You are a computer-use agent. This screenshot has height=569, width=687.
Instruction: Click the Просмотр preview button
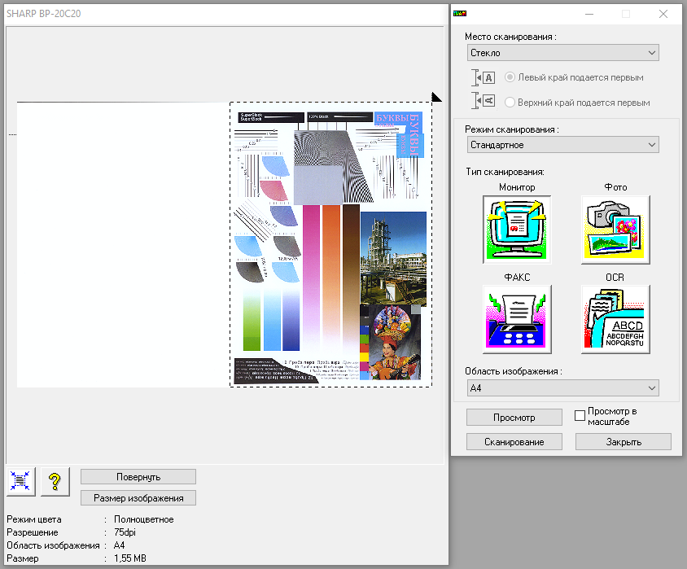[x=514, y=418]
